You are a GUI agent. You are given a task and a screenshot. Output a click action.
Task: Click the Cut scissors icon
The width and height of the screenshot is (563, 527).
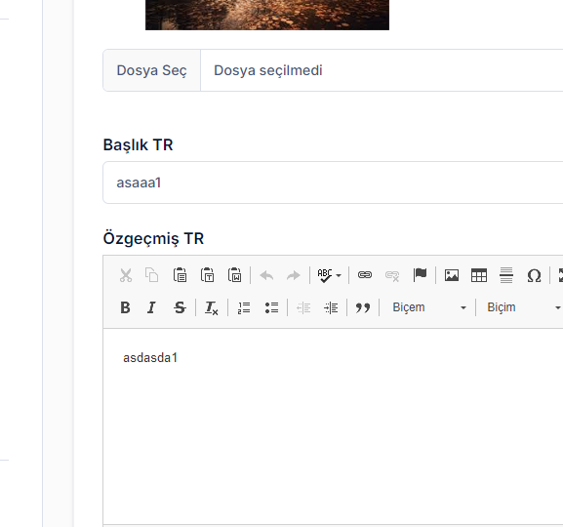126,275
